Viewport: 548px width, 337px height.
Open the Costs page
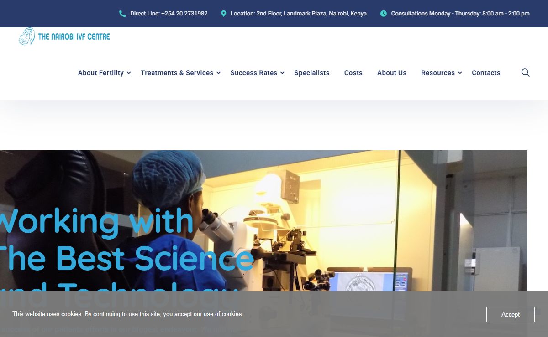(x=353, y=73)
